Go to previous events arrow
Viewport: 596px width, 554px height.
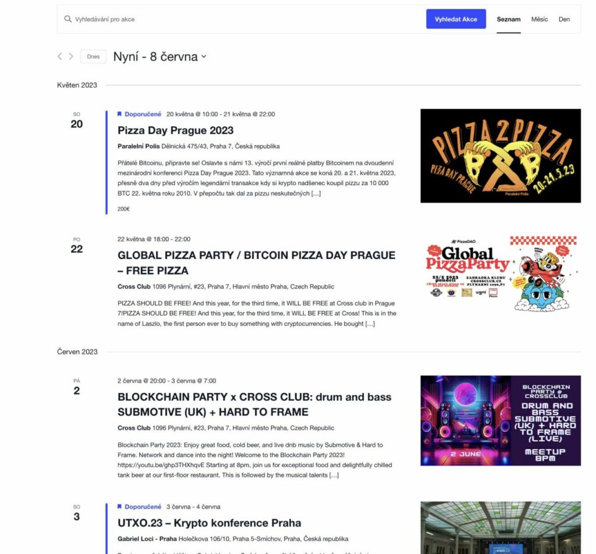60,56
